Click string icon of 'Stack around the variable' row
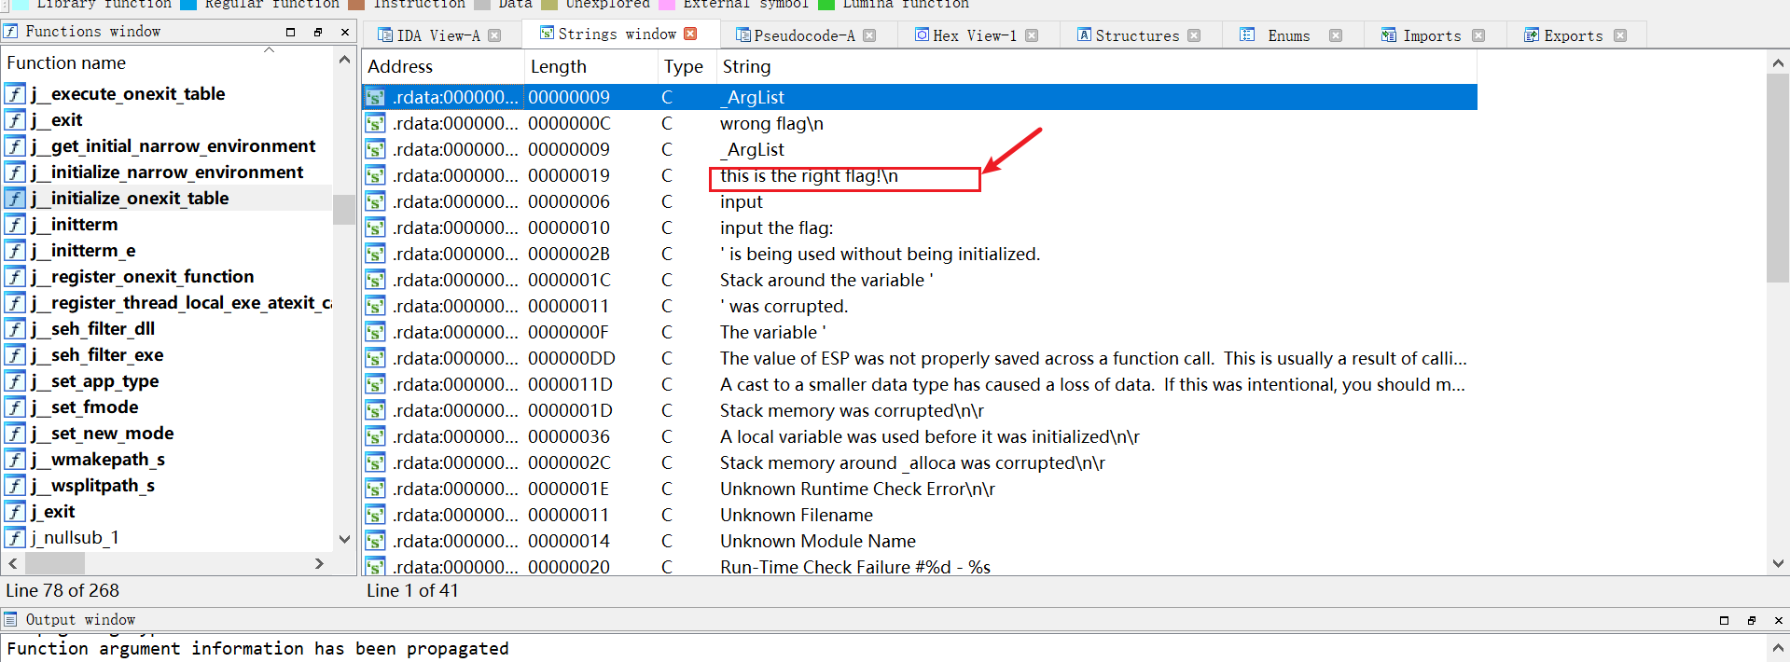 [375, 280]
